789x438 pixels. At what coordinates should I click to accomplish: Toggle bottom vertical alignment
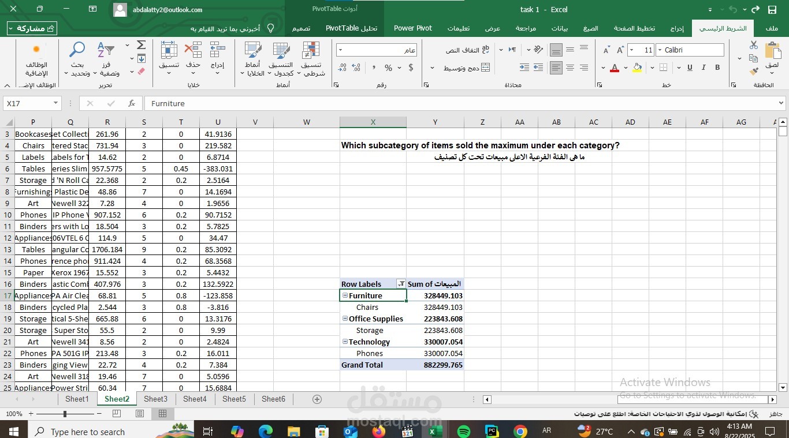(556, 50)
